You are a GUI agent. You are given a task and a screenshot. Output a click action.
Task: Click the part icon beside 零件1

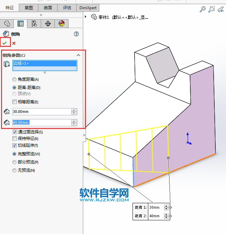click(x=94, y=17)
